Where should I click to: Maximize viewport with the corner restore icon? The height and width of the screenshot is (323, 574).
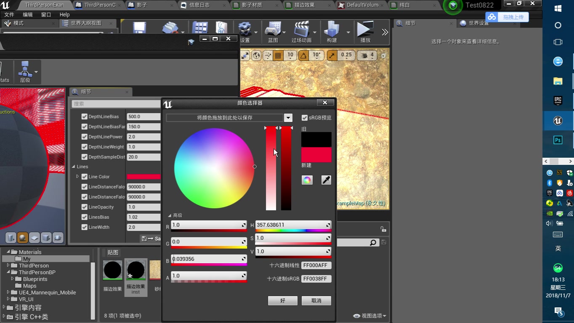pyautogui.click(x=383, y=55)
